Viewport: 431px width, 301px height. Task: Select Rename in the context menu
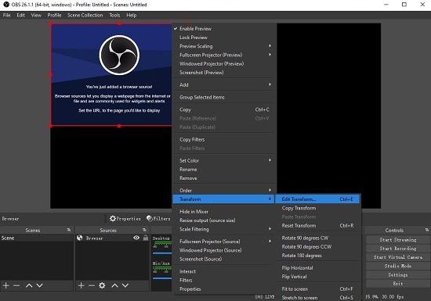[x=223, y=169]
